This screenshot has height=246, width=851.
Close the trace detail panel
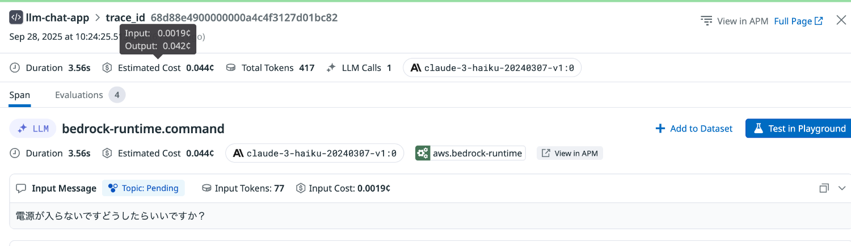coord(841,20)
